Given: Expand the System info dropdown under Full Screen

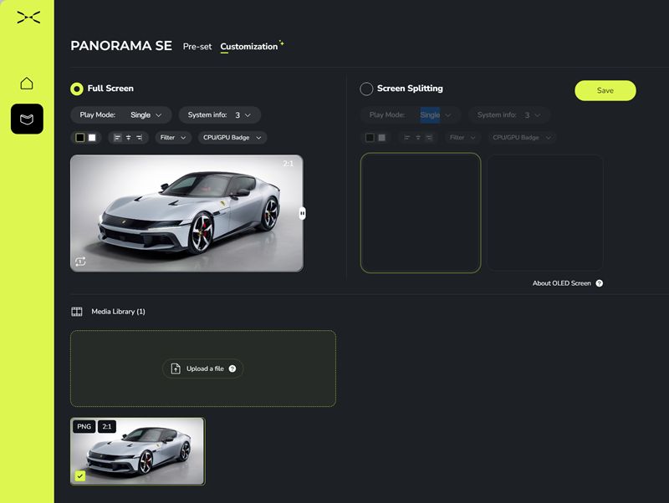Looking at the screenshot, I should tap(219, 115).
